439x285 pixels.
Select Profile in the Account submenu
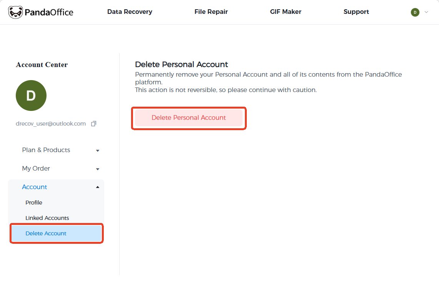tap(34, 203)
